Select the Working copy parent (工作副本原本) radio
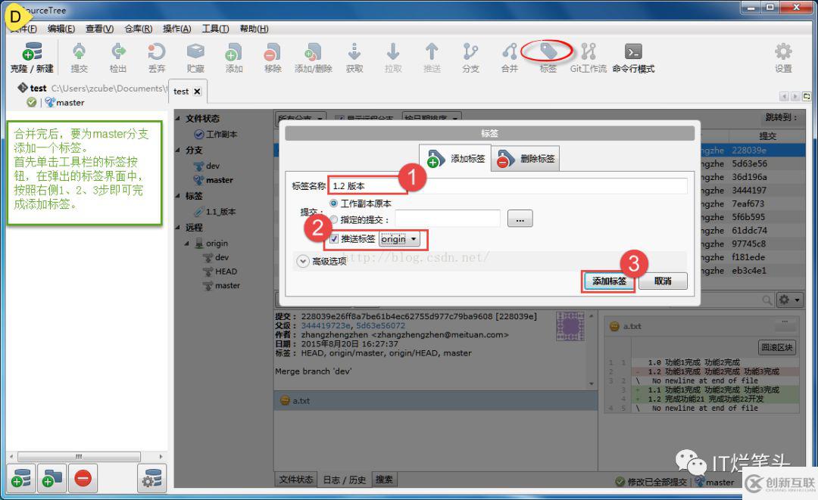 pos(333,203)
